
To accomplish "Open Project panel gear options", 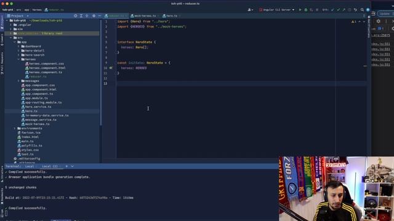I will point(94,16).
